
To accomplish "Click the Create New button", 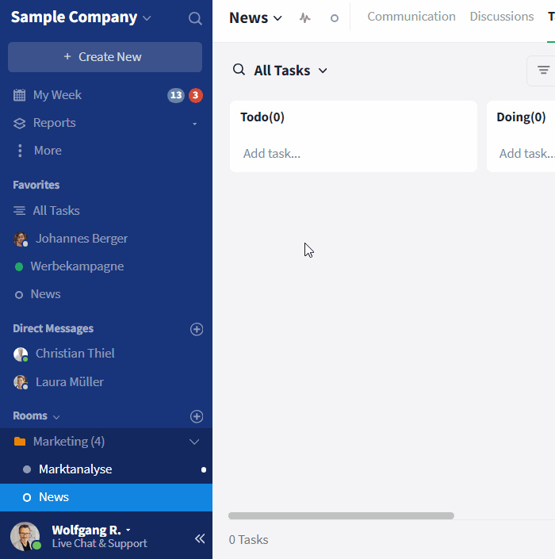I will 105,57.
